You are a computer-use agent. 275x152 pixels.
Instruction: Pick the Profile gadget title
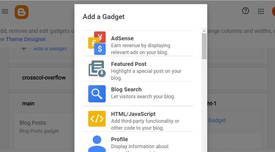coord(120,139)
